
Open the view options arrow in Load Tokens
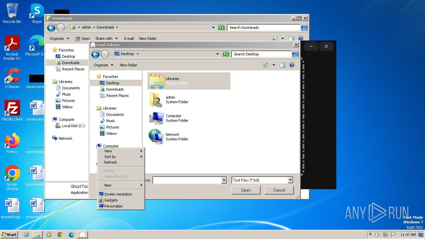274,65
